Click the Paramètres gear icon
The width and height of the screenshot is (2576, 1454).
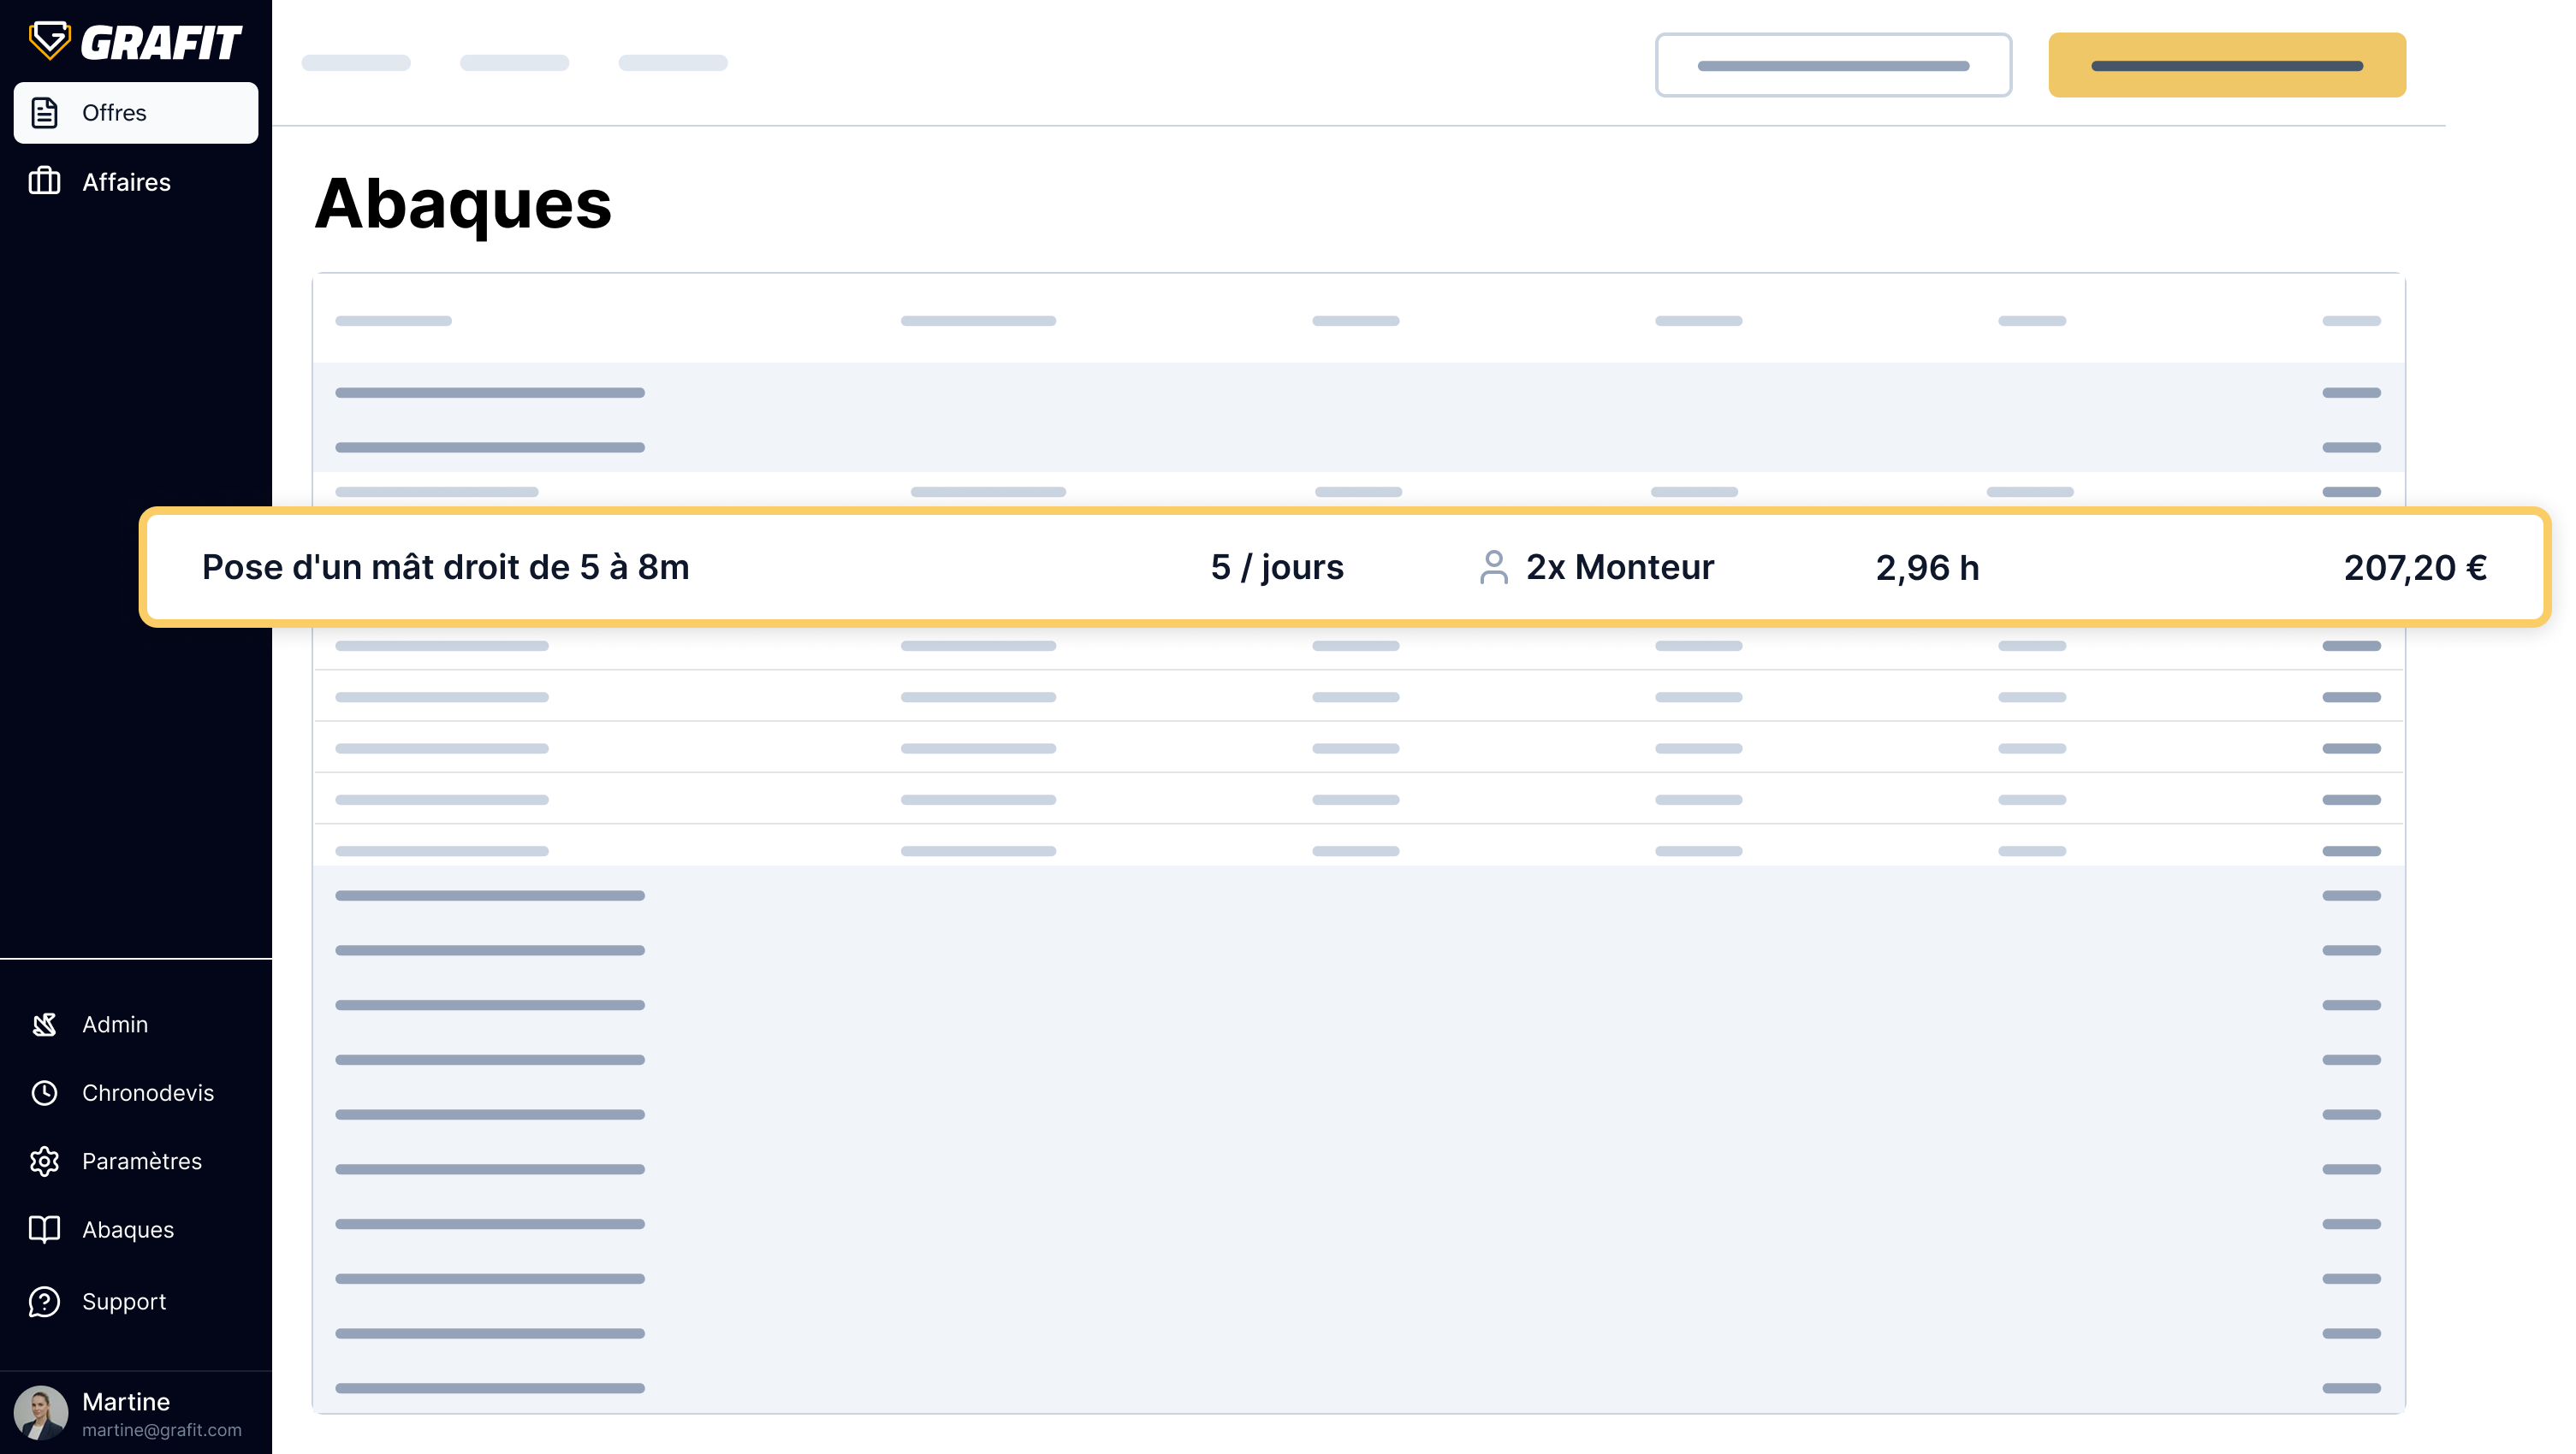coord(45,1161)
